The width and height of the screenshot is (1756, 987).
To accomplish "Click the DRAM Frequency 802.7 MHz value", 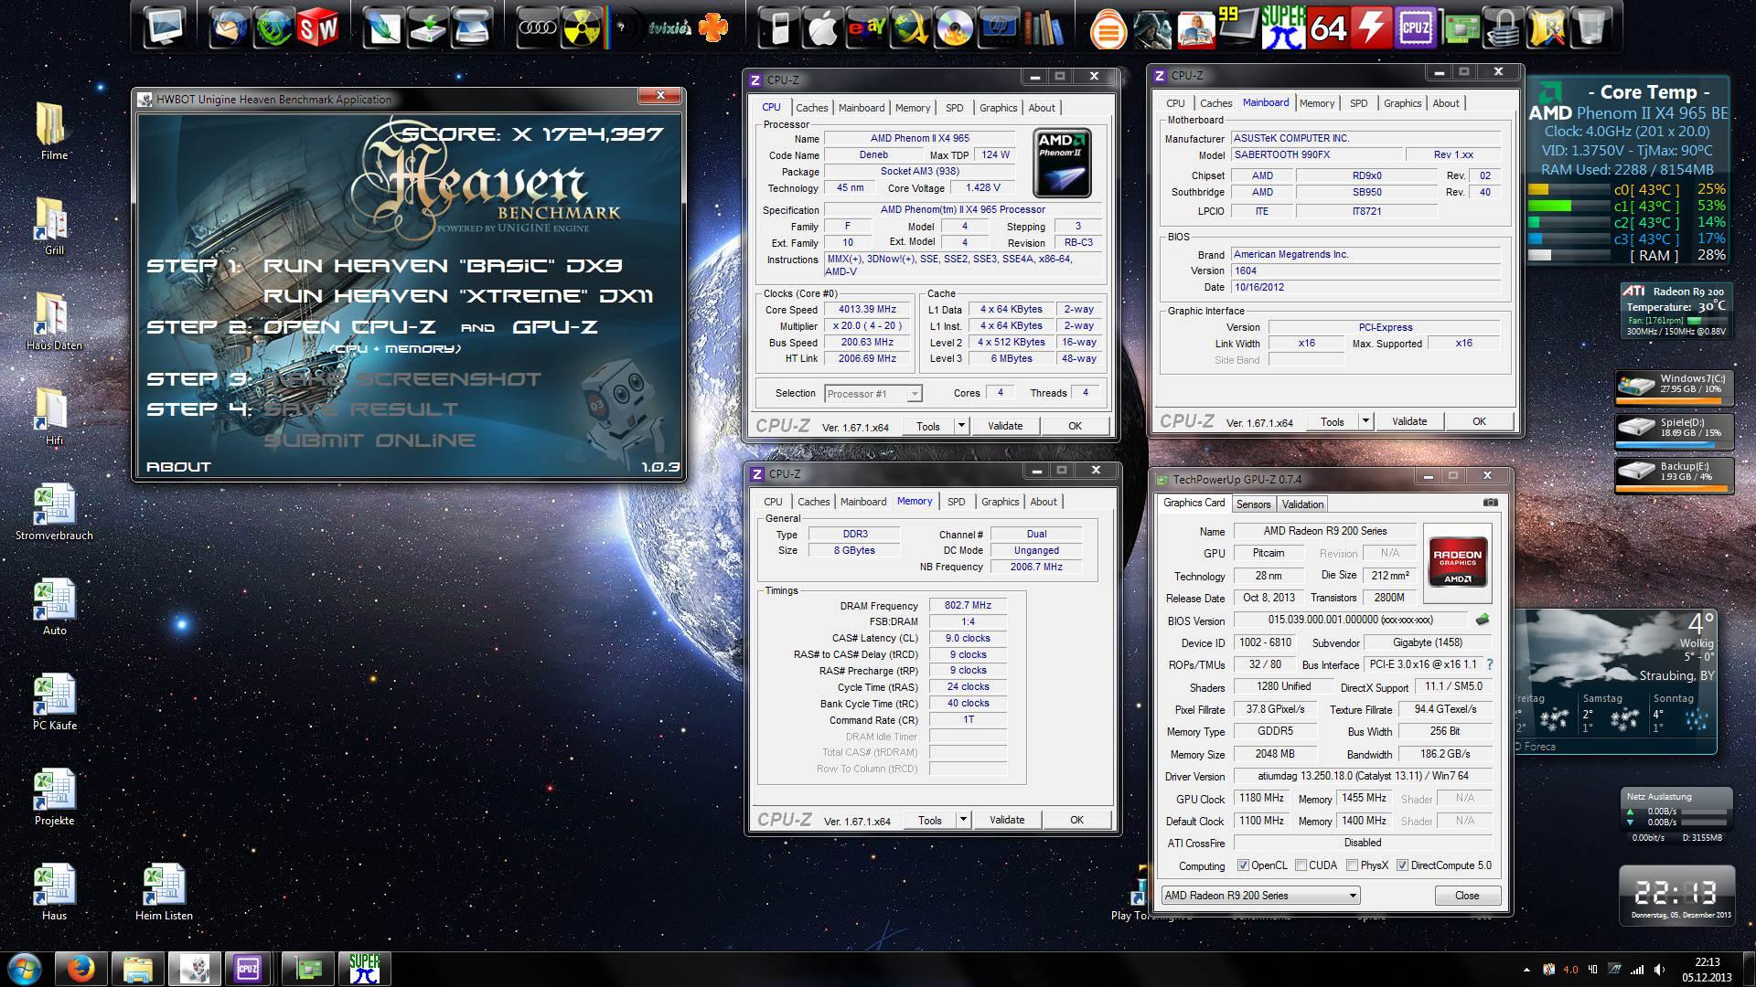I will (968, 605).
